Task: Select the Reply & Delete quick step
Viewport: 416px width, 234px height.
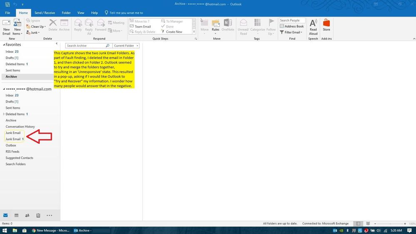Action: (143, 32)
